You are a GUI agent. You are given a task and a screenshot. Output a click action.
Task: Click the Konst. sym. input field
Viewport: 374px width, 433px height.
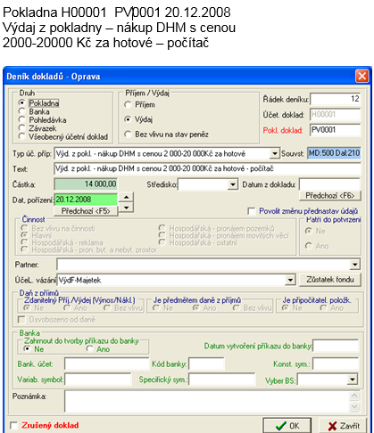tap(336, 364)
